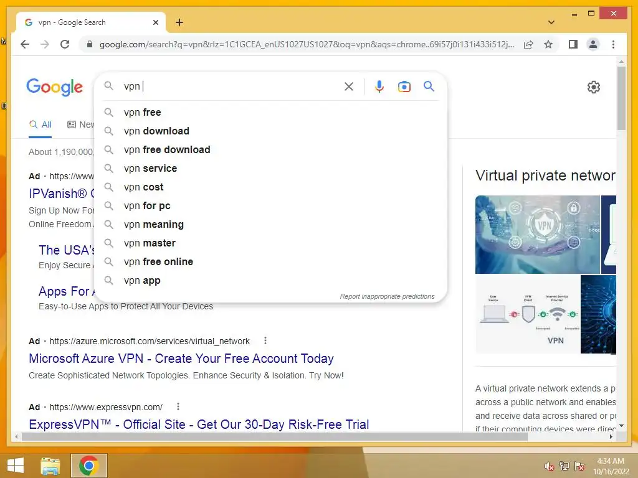This screenshot has width=638, height=478.
Task: Switch to the All results tab
Action: coord(40,124)
